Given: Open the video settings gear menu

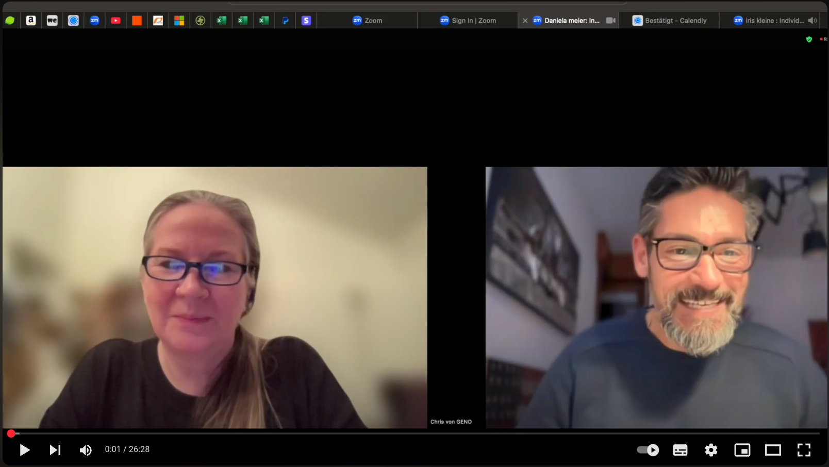Looking at the screenshot, I should [x=711, y=450].
